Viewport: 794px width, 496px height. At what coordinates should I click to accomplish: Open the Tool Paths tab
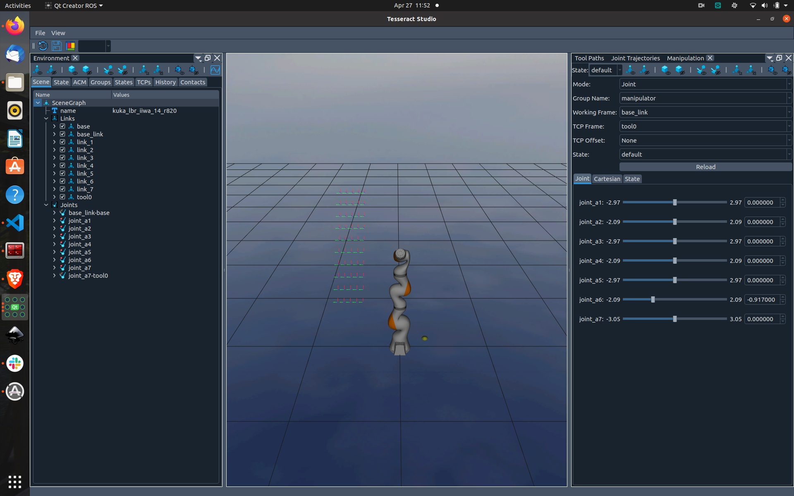(x=589, y=58)
